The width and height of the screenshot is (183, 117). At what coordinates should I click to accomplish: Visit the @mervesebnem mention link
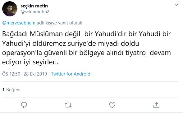coord(19,23)
